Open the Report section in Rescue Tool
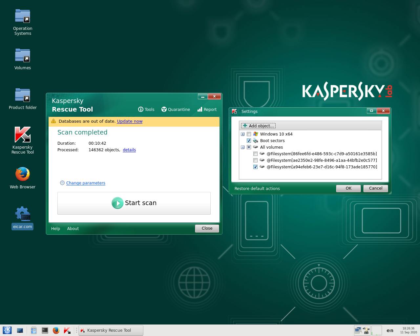Image resolution: width=420 pixels, height=336 pixels. (207, 110)
